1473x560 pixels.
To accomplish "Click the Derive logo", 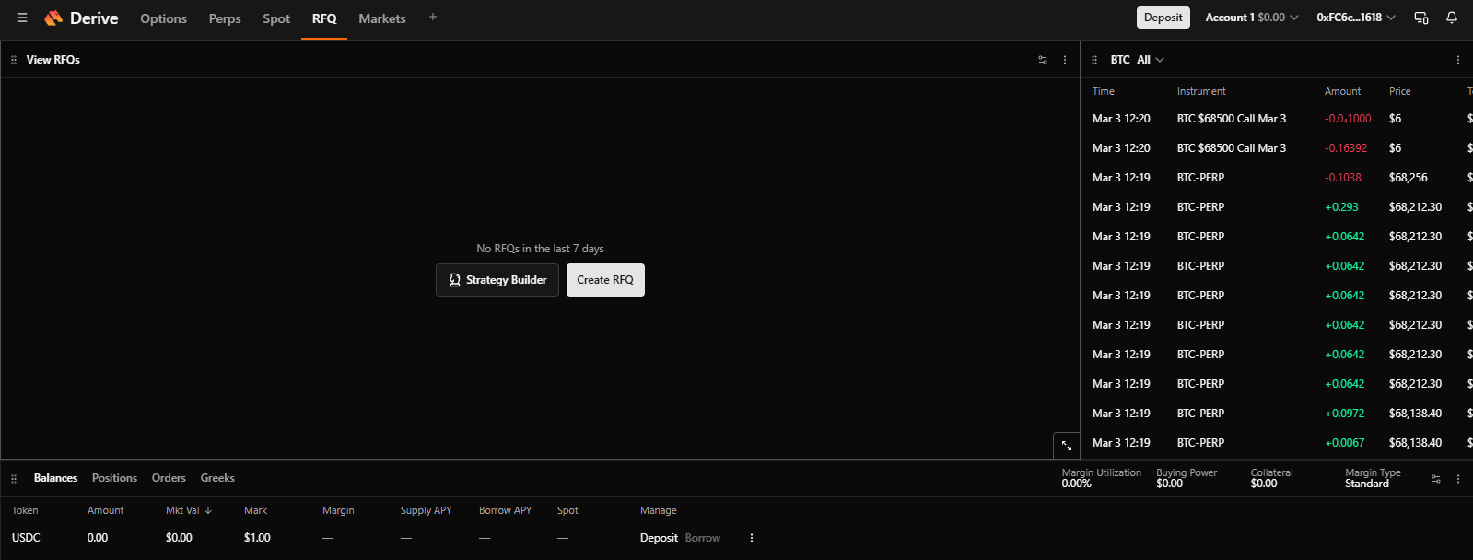I will point(81,18).
